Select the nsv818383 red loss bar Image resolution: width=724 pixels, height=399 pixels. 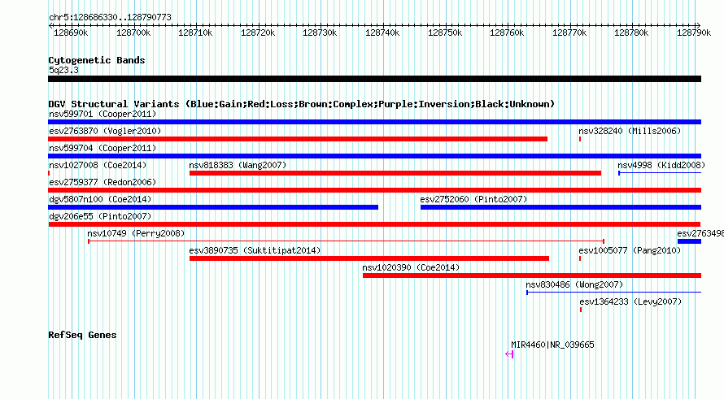(395, 173)
